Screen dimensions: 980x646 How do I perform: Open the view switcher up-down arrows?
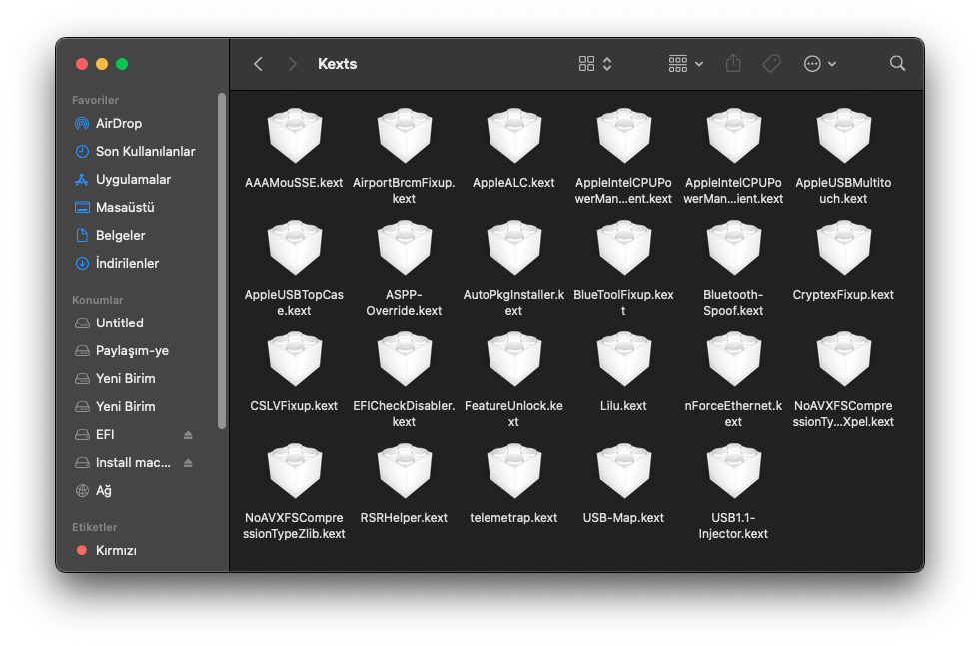pos(607,64)
